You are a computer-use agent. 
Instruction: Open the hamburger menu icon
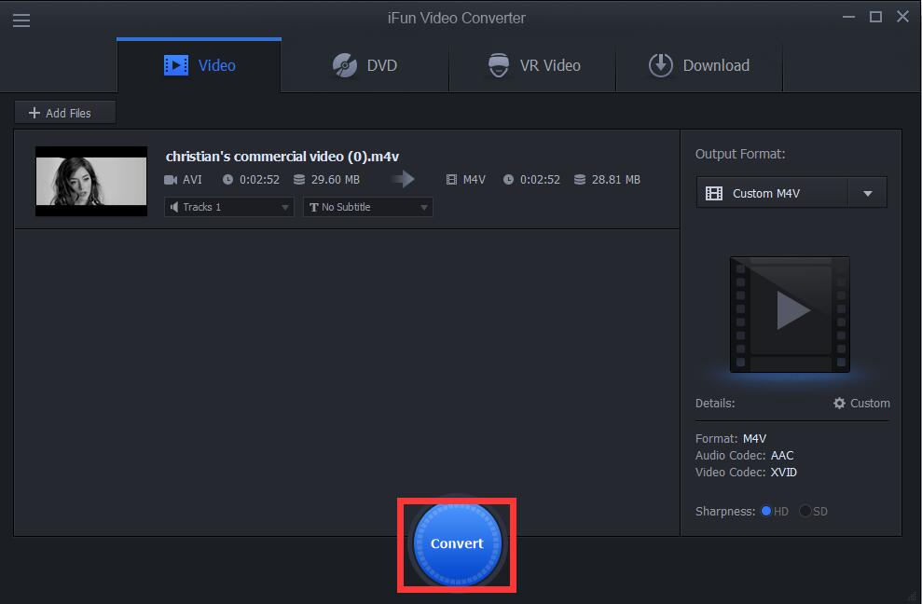[x=21, y=21]
